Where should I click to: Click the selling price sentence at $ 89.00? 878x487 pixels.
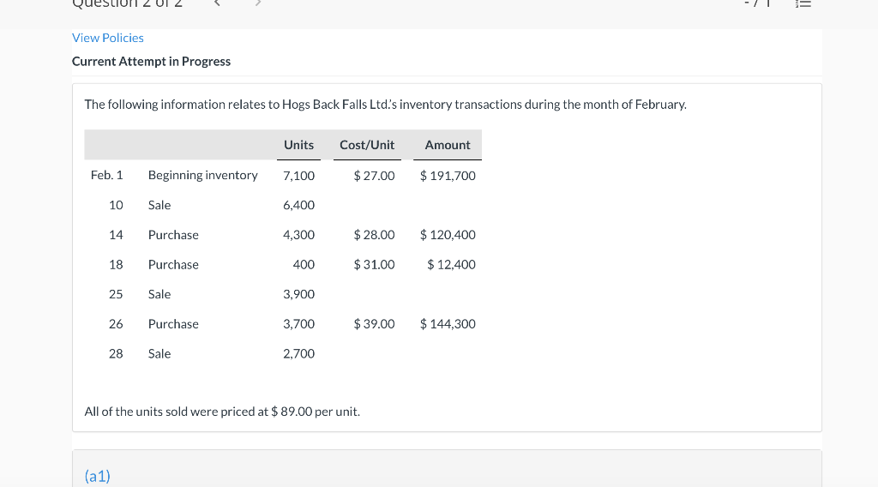pyautogui.click(x=222, y=412)
